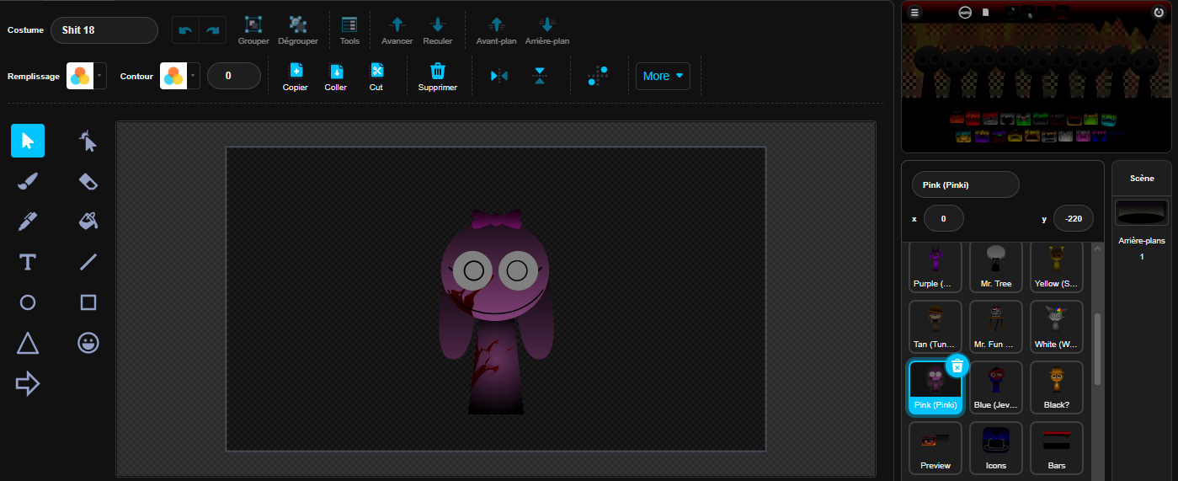Click the Supprimer trash button
Viewport: 1178px width, 481px height.
[438, 77]
